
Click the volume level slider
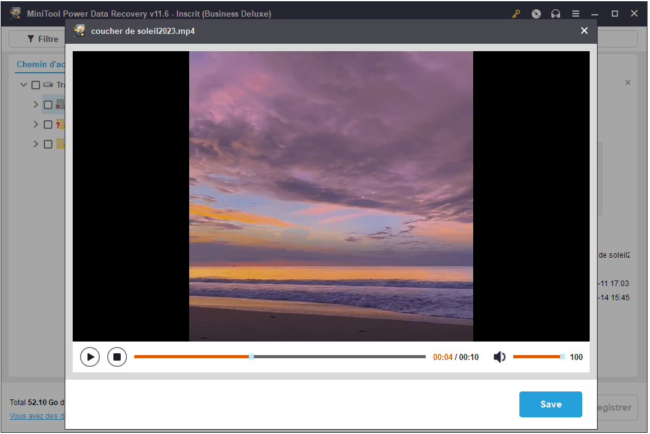537,357
